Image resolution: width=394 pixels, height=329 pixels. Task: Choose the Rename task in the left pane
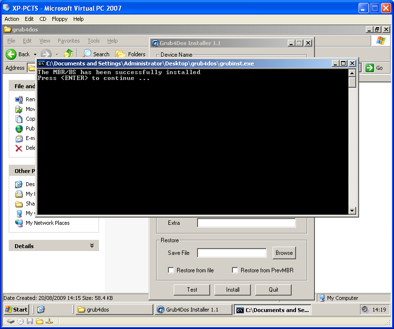click(25, 99)
